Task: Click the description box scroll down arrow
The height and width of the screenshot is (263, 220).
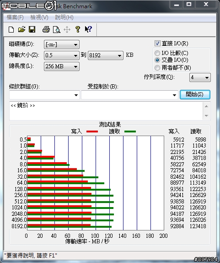Action: pos(206,116)
